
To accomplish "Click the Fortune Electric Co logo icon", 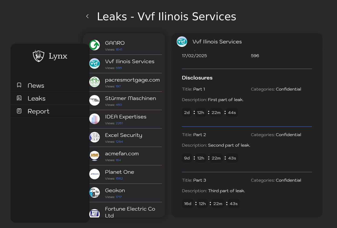I will point(95,213).
